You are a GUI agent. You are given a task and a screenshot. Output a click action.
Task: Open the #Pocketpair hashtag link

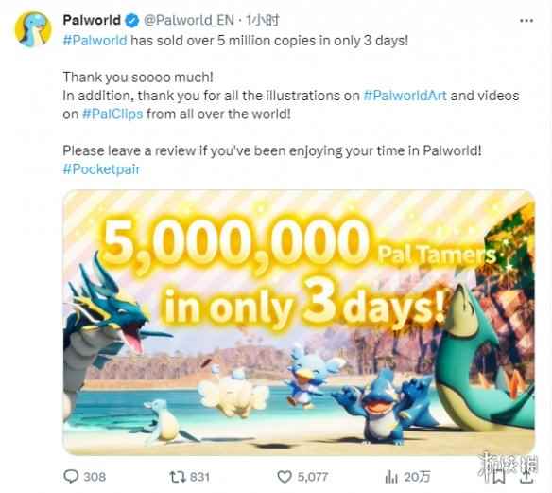[101, 169]
